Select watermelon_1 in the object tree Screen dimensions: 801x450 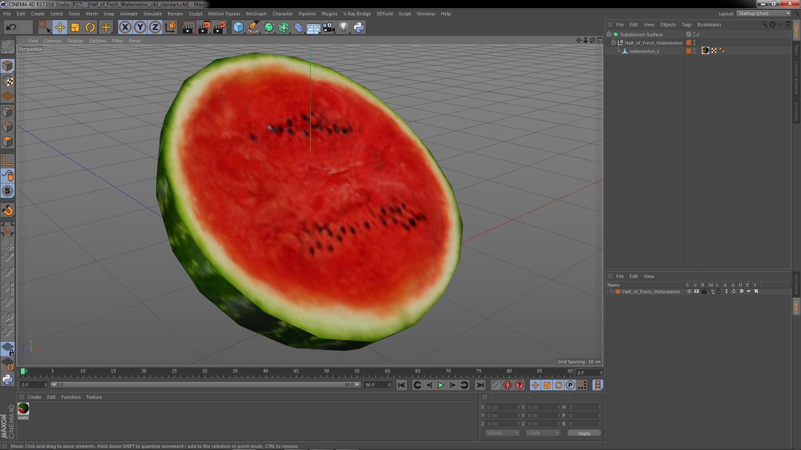tap(644, 51)
